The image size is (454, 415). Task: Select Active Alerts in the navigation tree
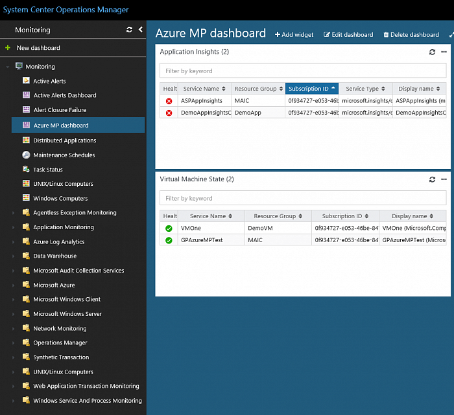(49, 82)
